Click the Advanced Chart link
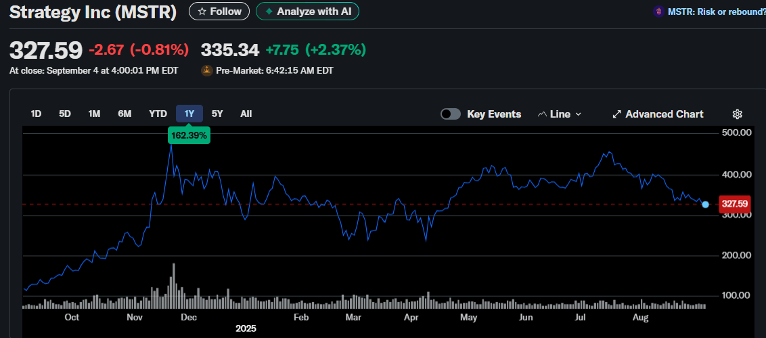 [664, 114]
